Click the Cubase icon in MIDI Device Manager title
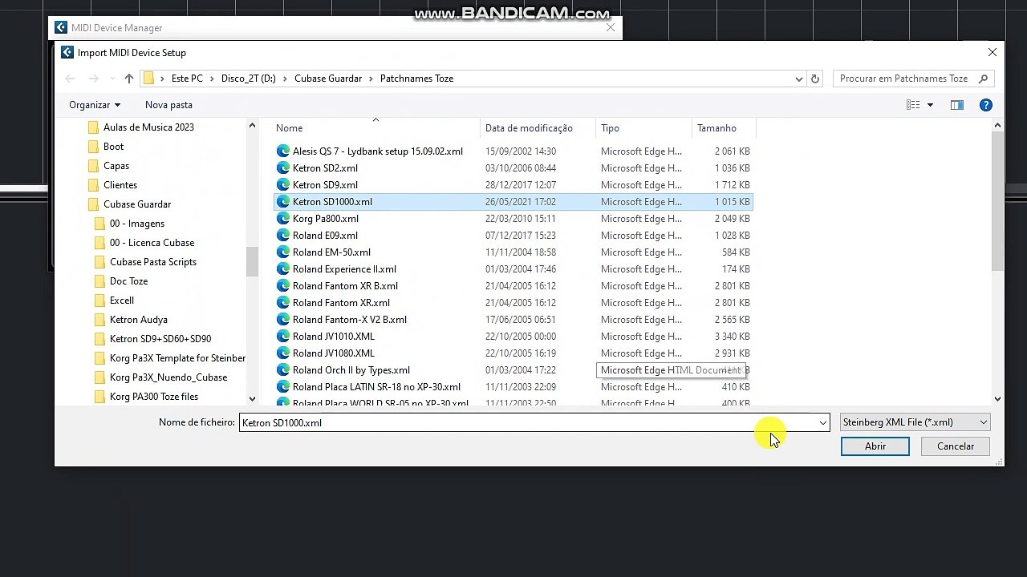Viewport: 1027px width, 577px height. pyautogui.click(x=60, y=28)
